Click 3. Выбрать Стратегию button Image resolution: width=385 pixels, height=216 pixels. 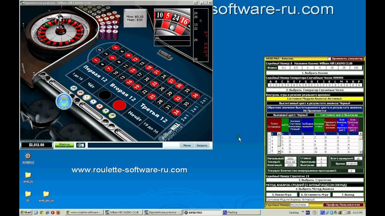pos(315,180)
